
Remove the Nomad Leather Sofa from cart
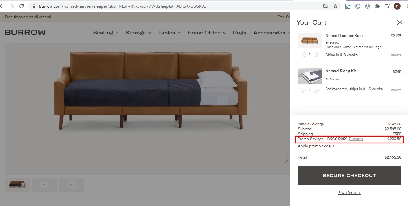pos(396,55)
